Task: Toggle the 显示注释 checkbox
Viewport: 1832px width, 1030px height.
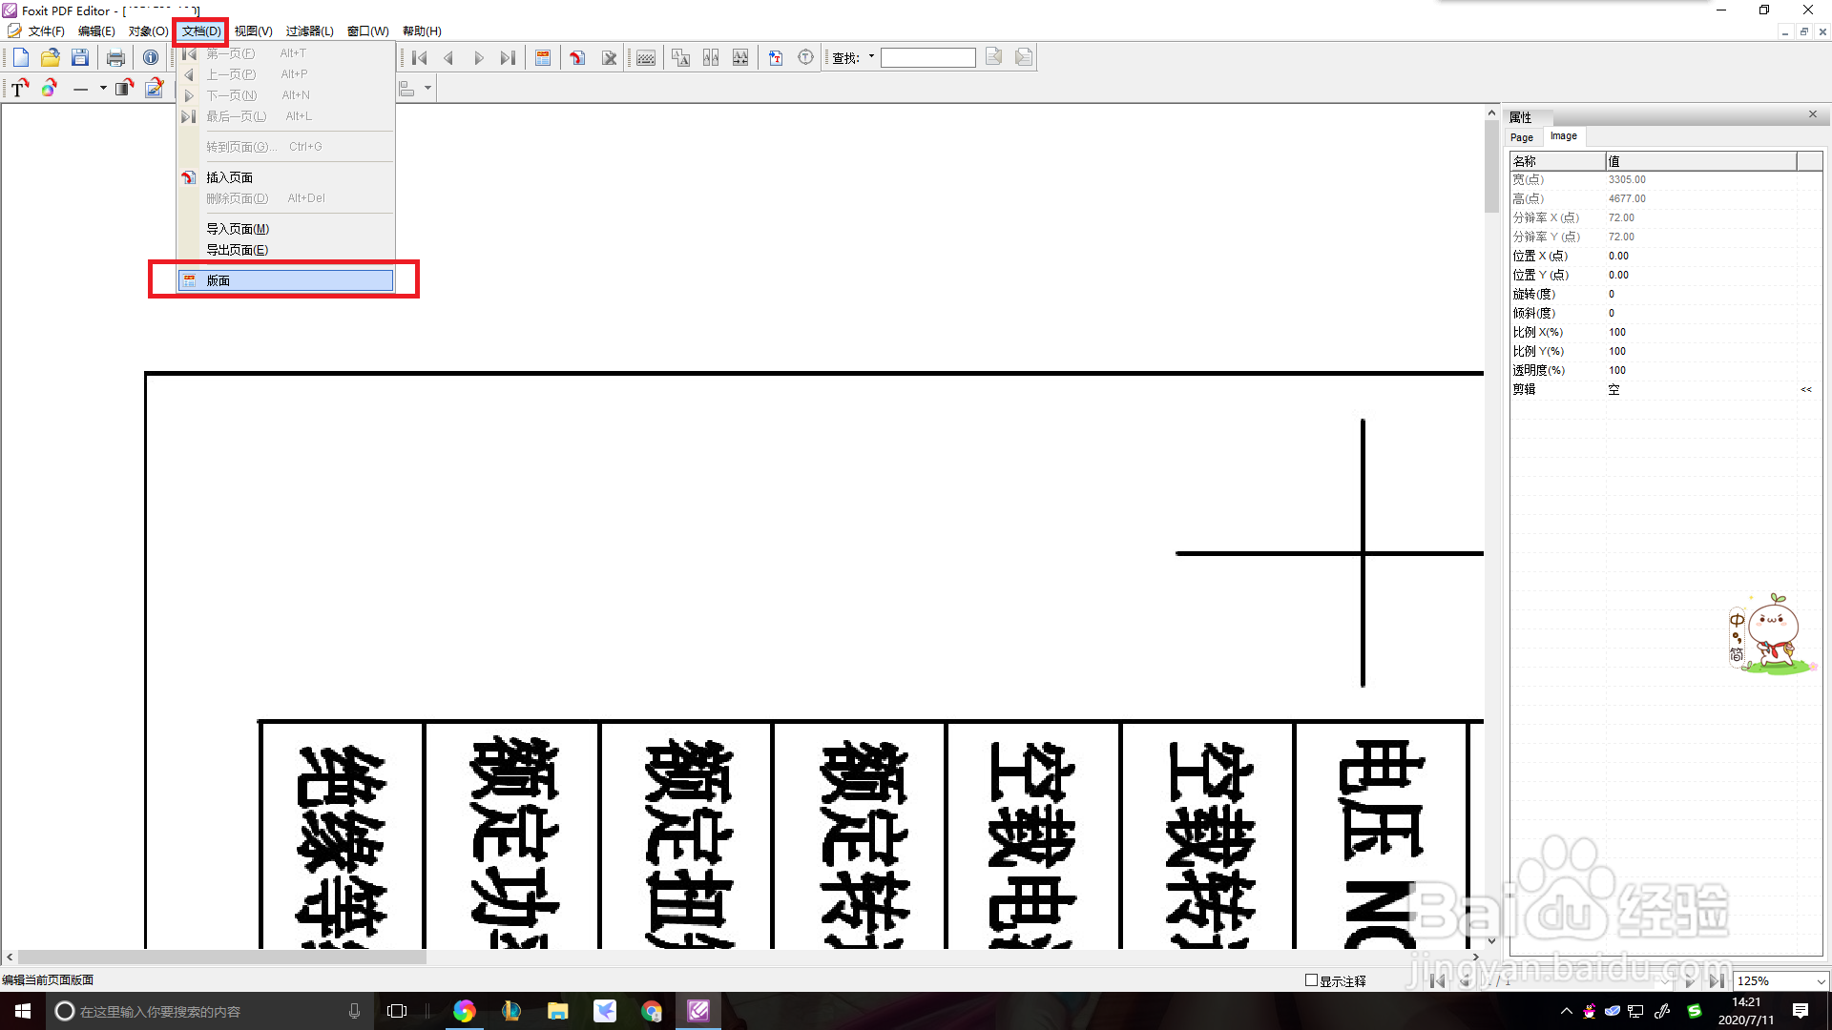Action: (x=1312, y=979)
